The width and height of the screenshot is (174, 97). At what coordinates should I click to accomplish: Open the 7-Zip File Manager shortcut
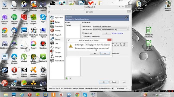[x=24, y=72]
